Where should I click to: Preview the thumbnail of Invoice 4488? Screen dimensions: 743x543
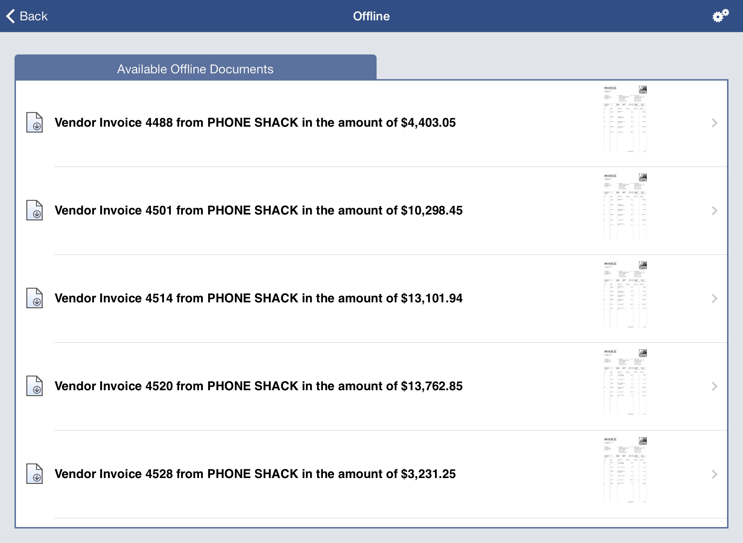[625, 119]
